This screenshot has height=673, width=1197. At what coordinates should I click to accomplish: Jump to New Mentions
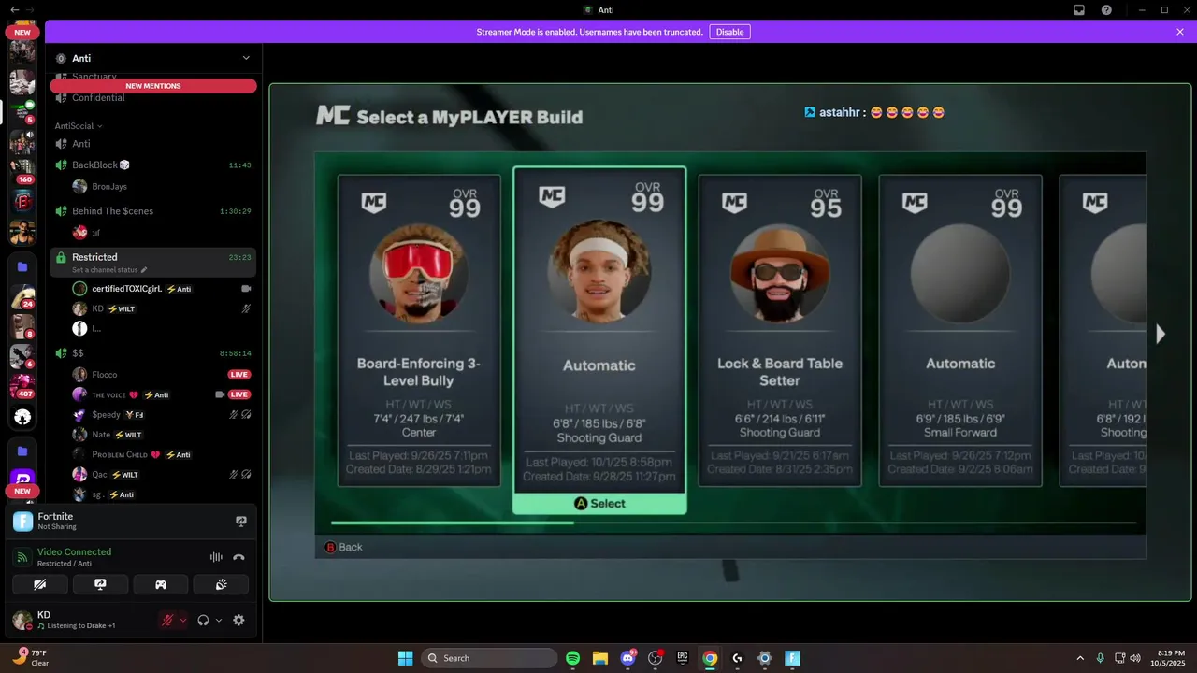153,86
